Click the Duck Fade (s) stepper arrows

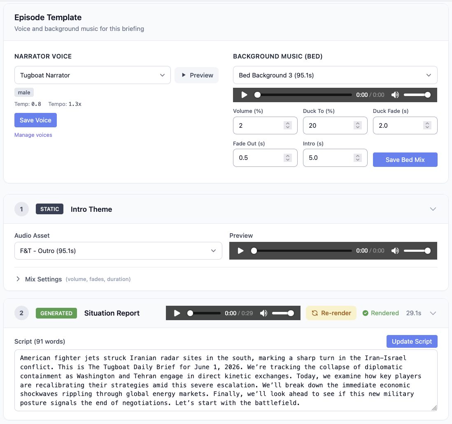(427, 125)
